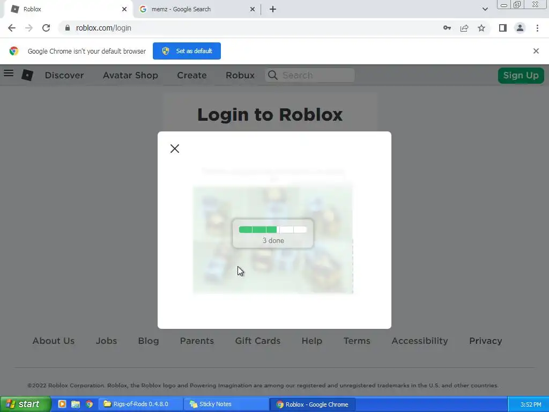
Task: Click the search magnifier icon
Action: (x=273, y=75)
